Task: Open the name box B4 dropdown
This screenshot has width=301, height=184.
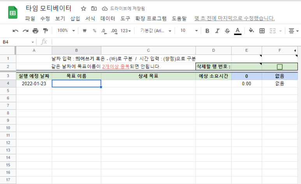Action: pos(33,42)
